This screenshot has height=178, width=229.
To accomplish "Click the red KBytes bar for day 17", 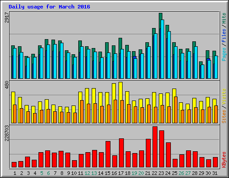I will click(121, 153).
